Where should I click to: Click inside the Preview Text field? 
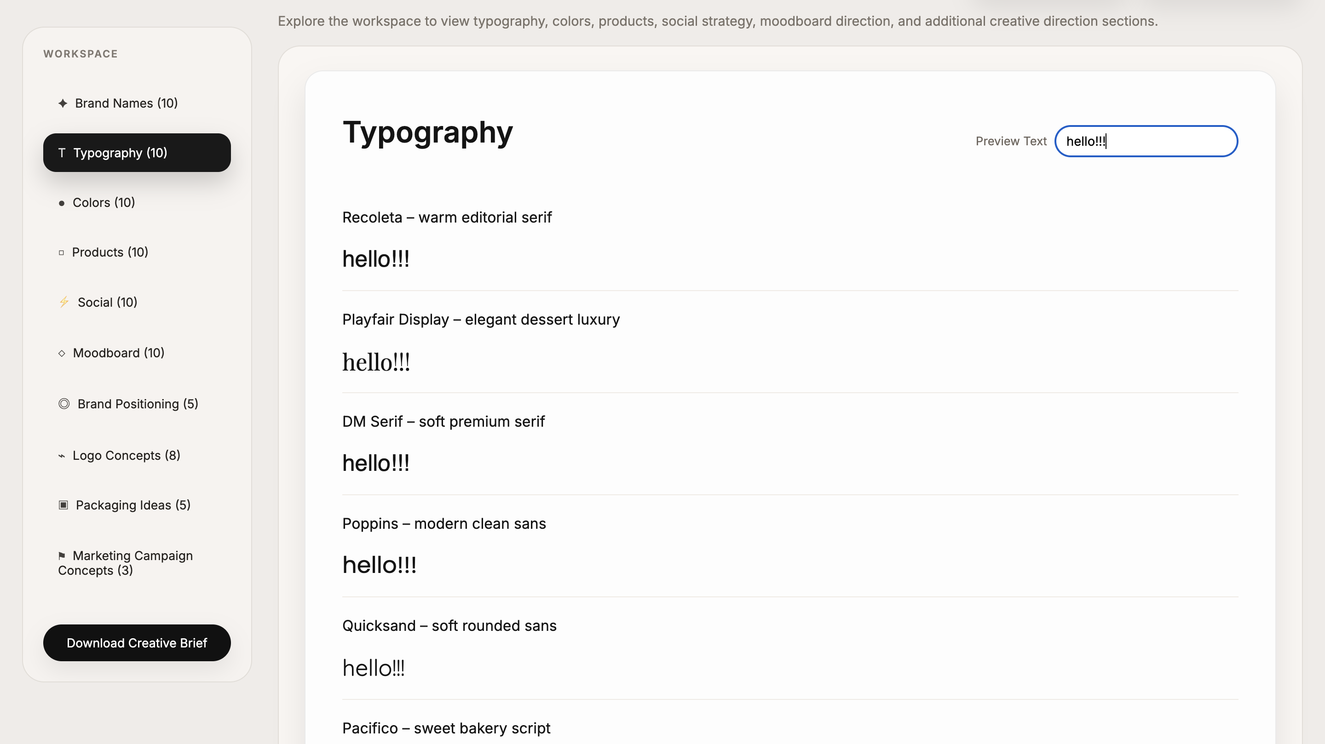(x=1146, y=141)
